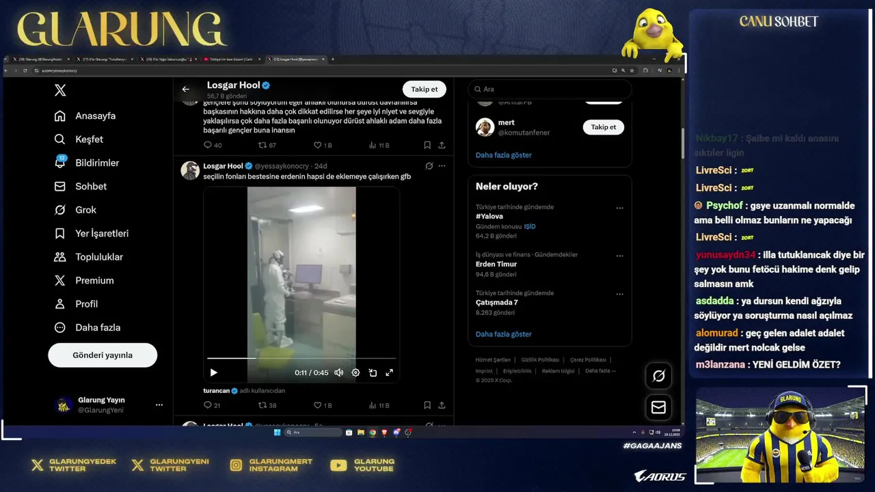Image resolution: width=875 pixels, height=492 pixels.
Task: Open Windows Start menu
Action: tap(277, 433)
